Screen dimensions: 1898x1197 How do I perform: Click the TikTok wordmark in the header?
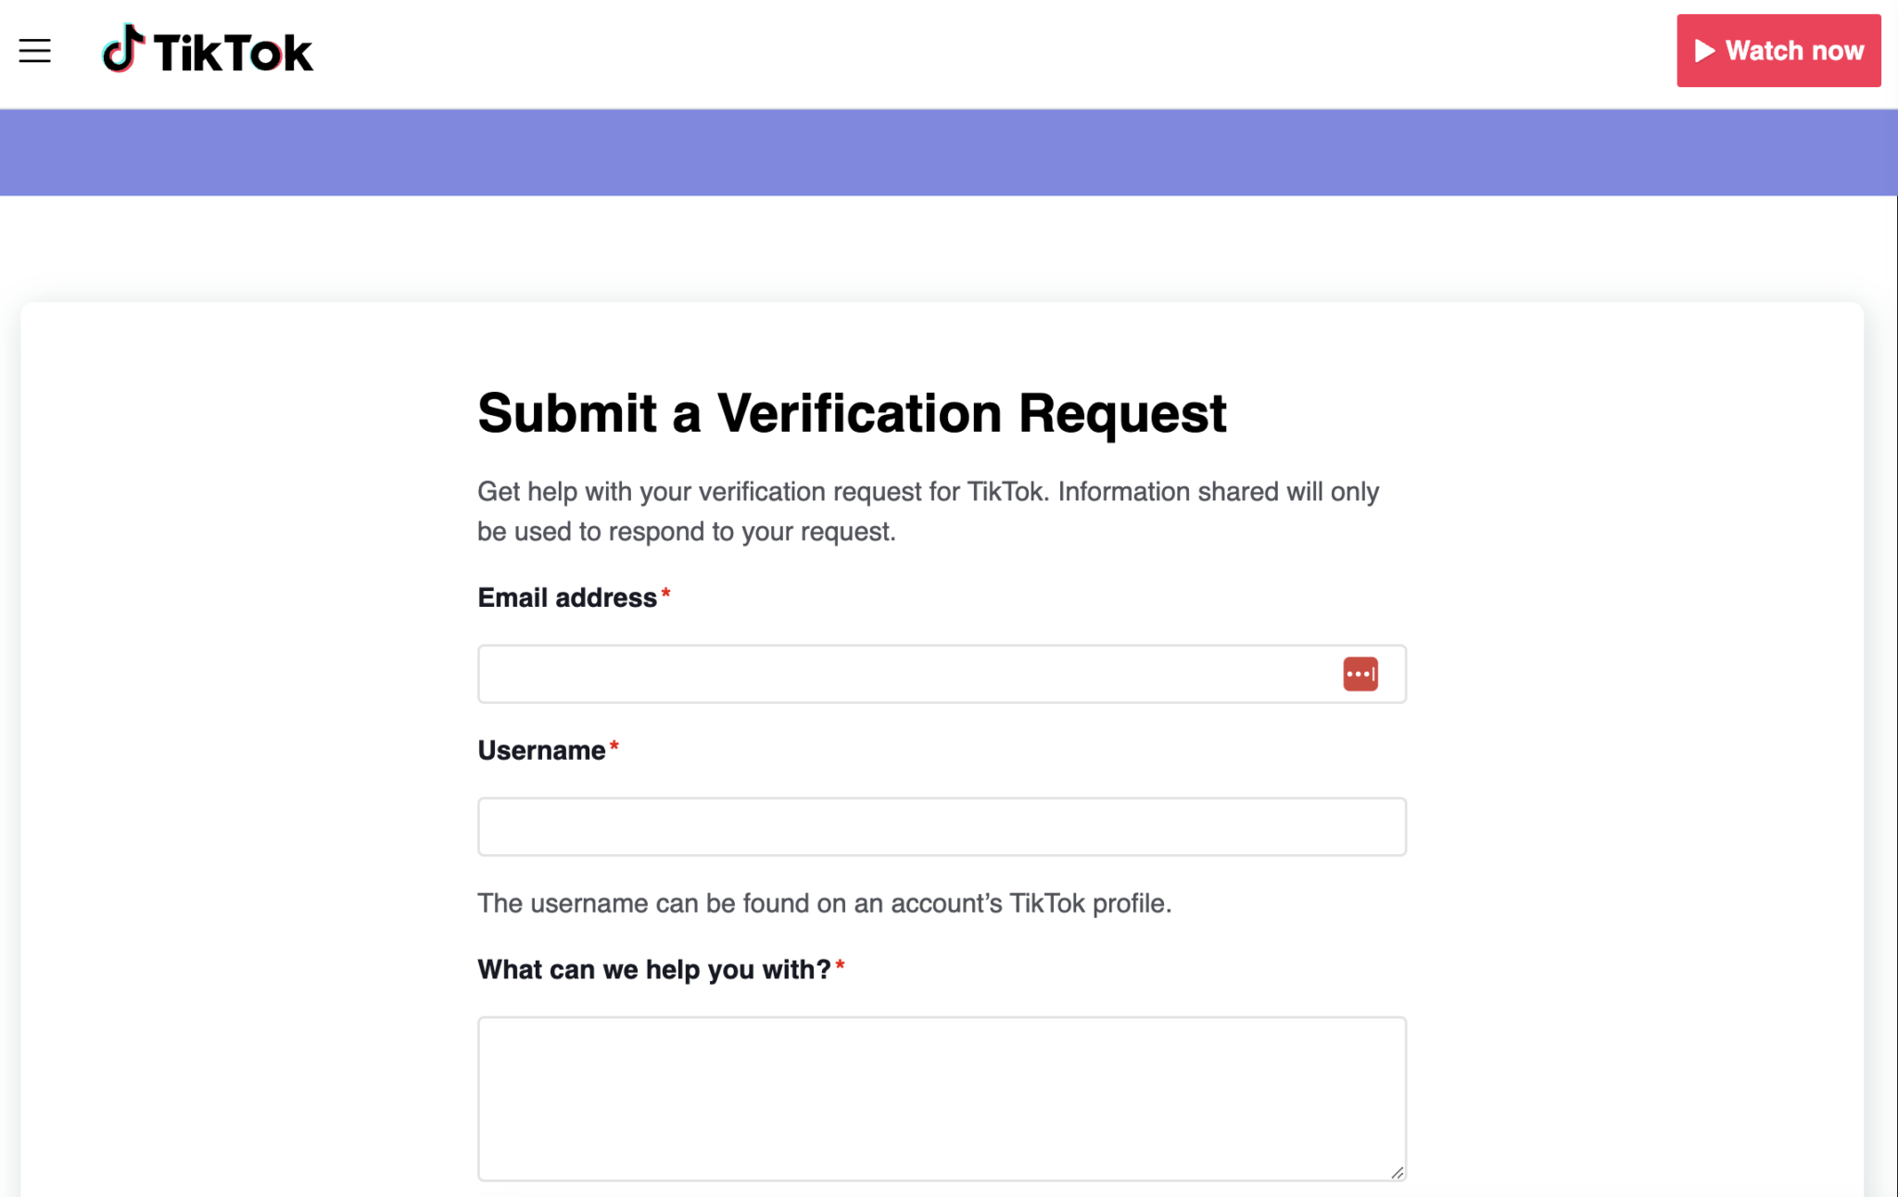(232, 51)
